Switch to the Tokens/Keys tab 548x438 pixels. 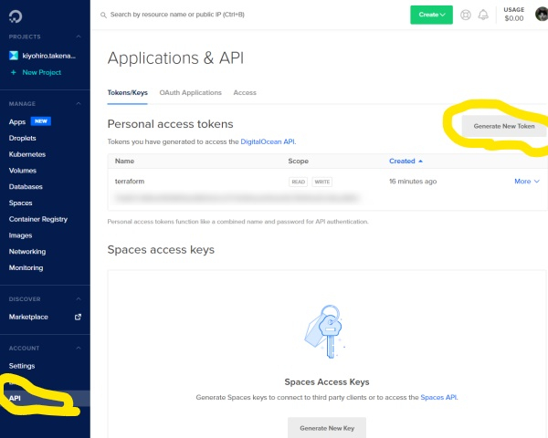[x=128, y=92]
